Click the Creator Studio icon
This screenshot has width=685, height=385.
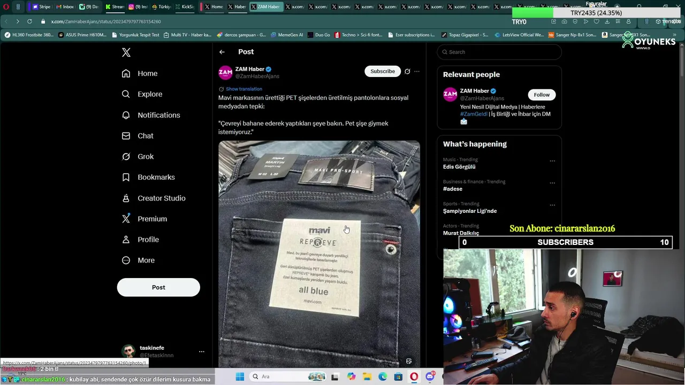click(126, 198)
